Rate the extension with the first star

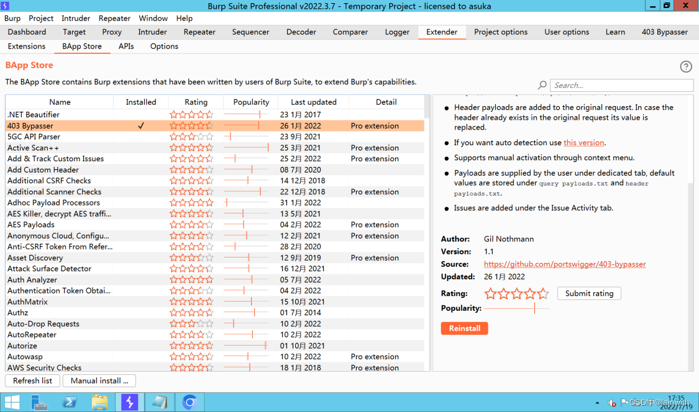pos(490,293)
